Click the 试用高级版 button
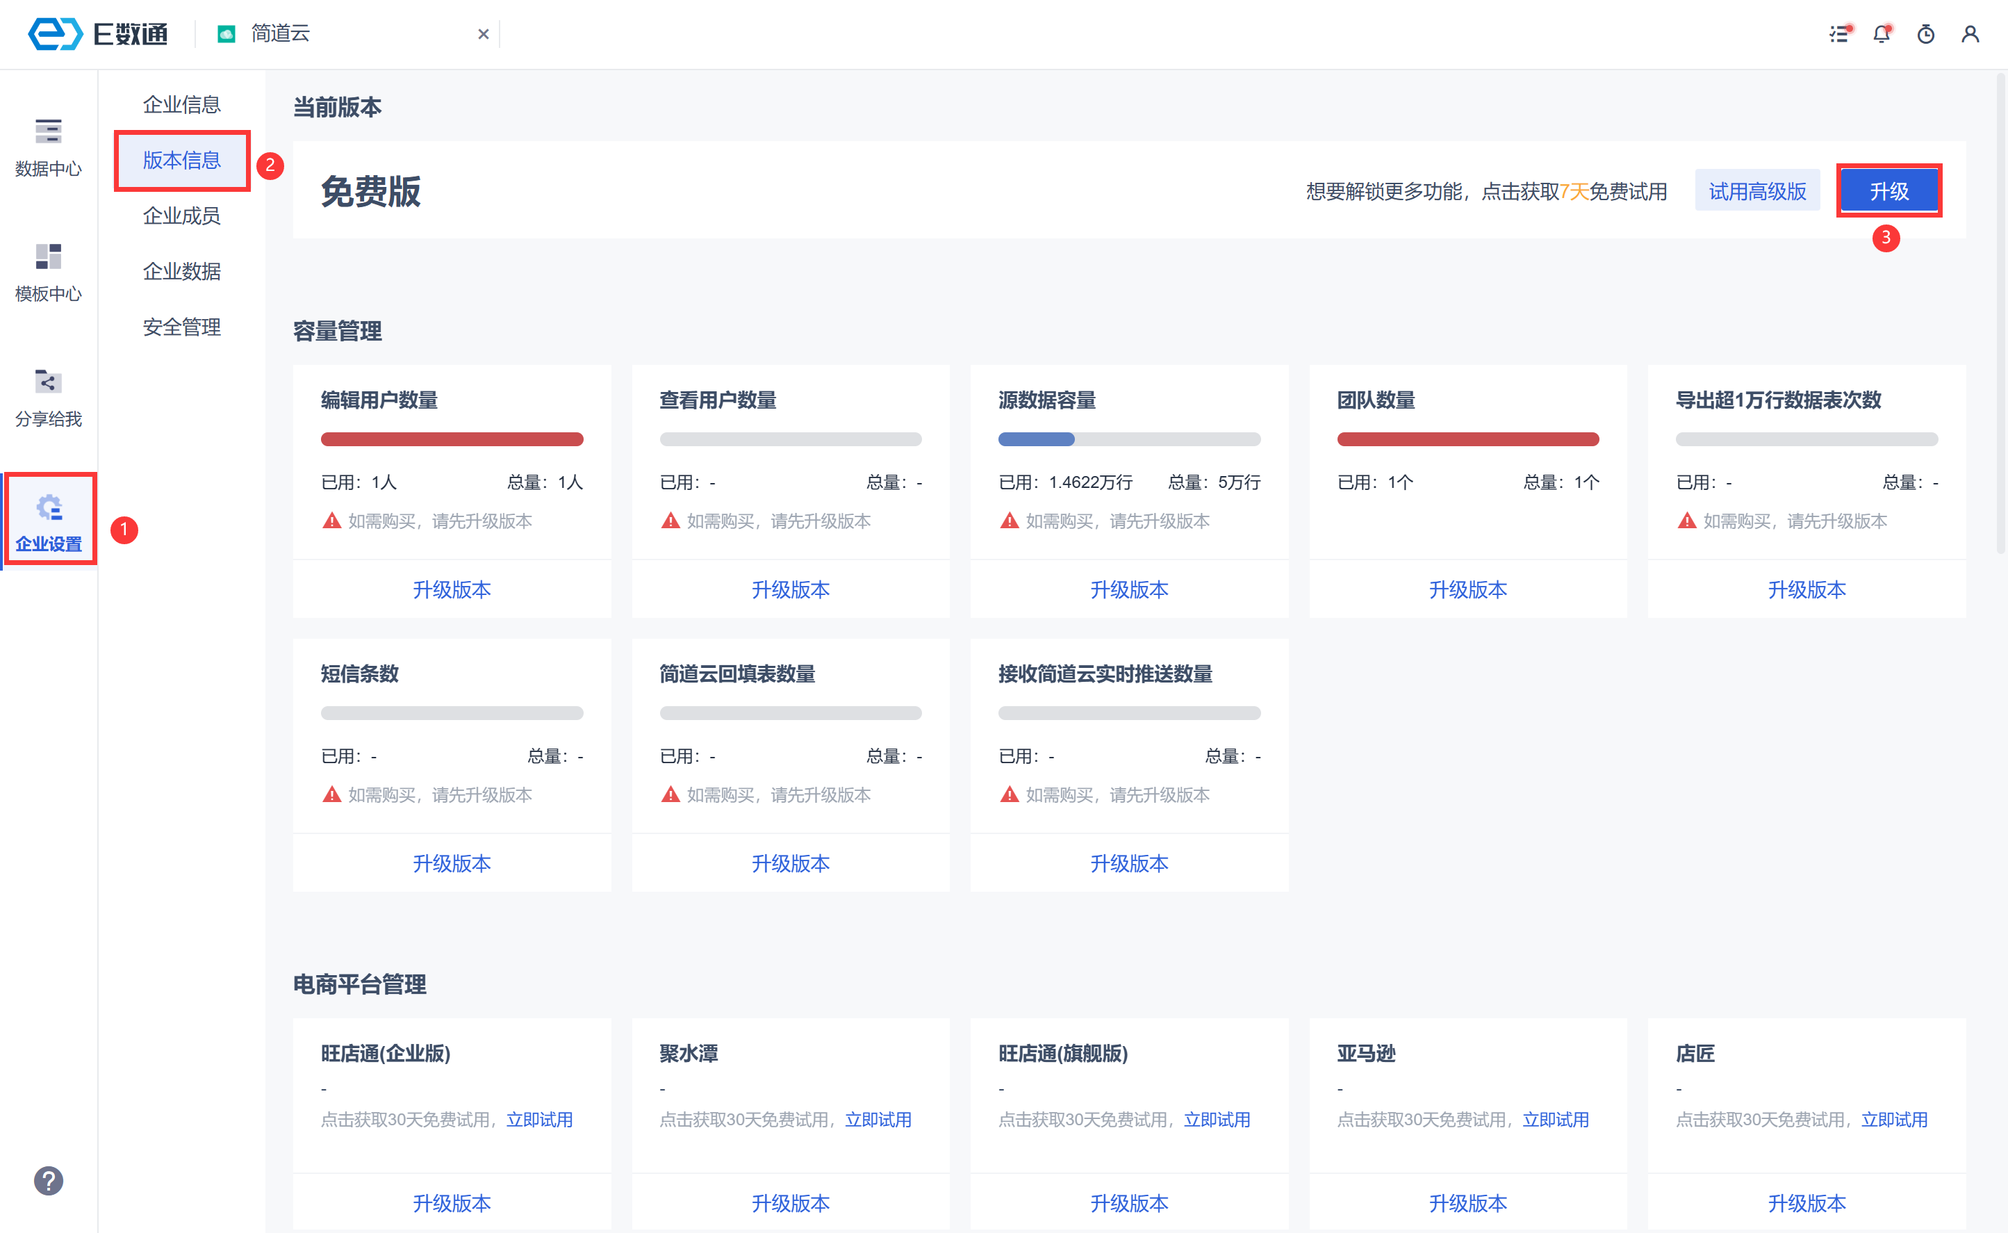The width and height of the screenshot is (2008, 1233). pos(1757,191)
